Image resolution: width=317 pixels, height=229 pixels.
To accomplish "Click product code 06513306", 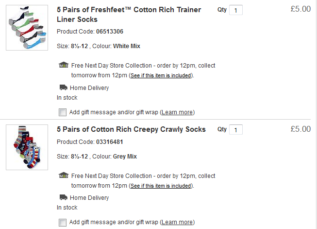I will click(109, 32).
